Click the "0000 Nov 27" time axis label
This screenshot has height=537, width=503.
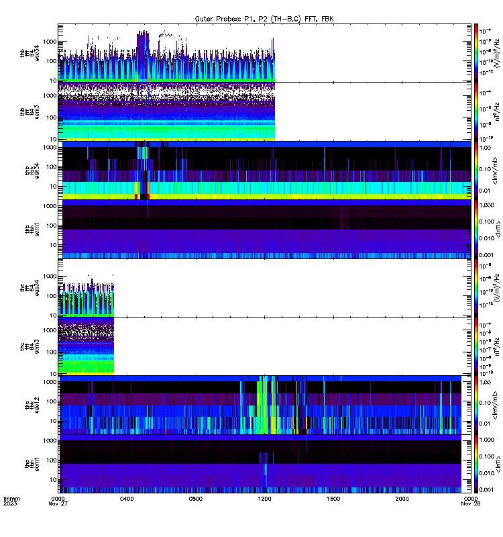58,501
